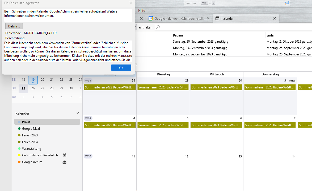Click the Privat calendar color dot

pos(19,122)
